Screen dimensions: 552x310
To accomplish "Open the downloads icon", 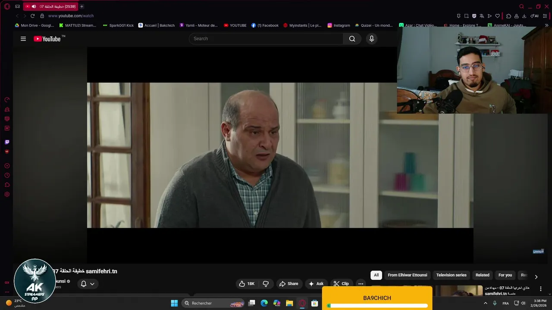I will pos(524,16).
